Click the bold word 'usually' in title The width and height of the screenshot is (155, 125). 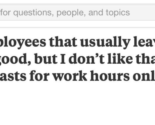coord(105,42)
